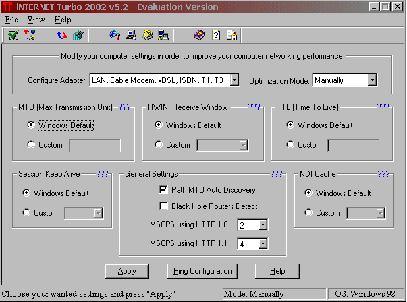The image size is (407, 302).
Task: Select RWIN Custom radio button
Action: point(159,144)
